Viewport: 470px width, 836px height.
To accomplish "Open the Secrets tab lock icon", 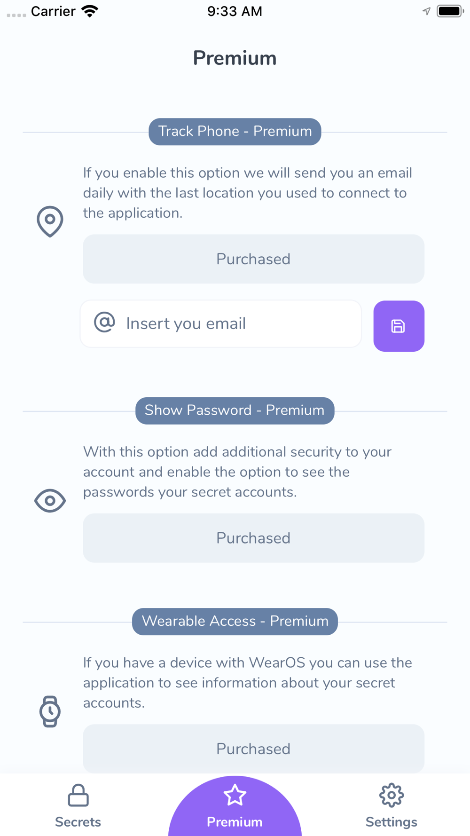I will (x=78, y=795).
